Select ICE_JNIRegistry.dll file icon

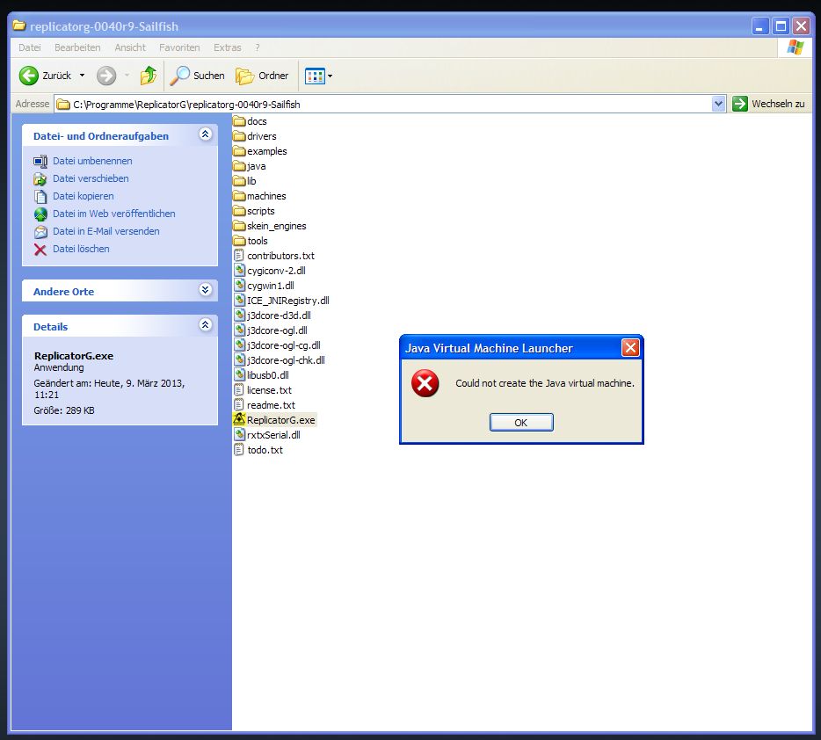click(239, 301)
